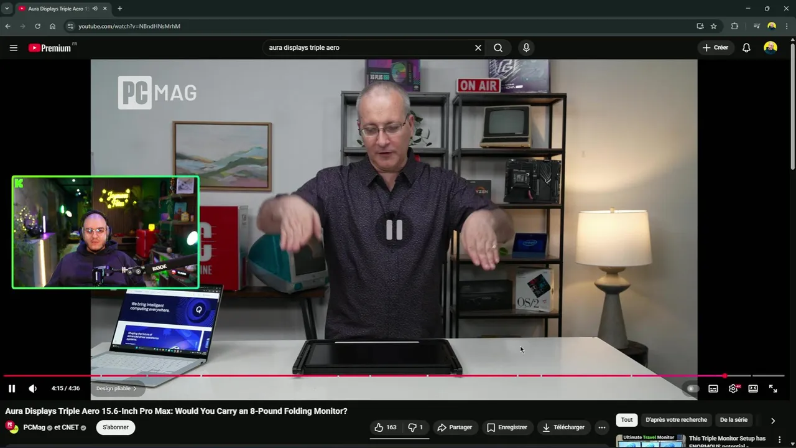The height and width of the screenshot is (448, 796).
Task: Go forward in the browser
Action: pyautogui.click(x=22, y=26)
